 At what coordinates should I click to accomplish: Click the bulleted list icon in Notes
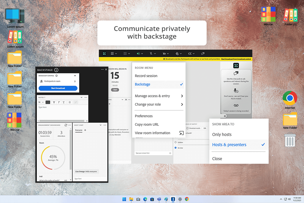click(69, 102)
